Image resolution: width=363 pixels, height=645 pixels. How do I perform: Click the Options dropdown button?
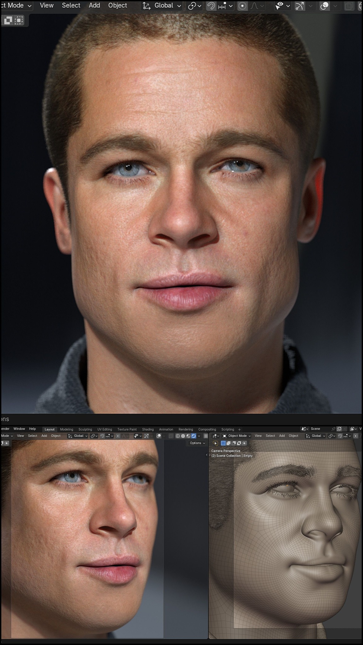click(197, 443)
